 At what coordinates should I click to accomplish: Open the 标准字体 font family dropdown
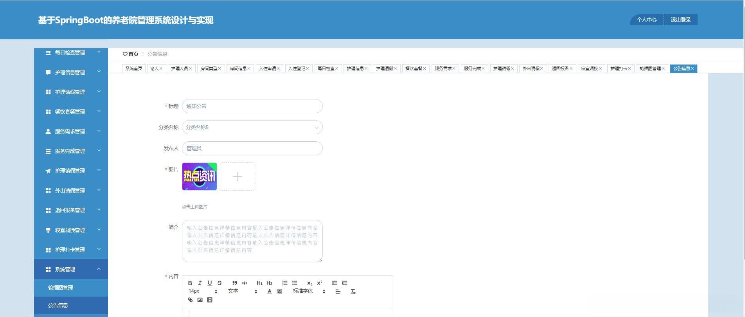click(x=309, y=291)
